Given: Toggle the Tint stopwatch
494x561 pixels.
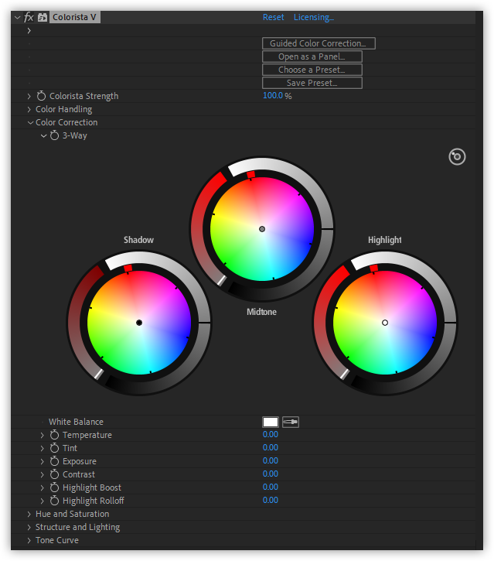Looking at the screenshot, I should pos(54,448).
